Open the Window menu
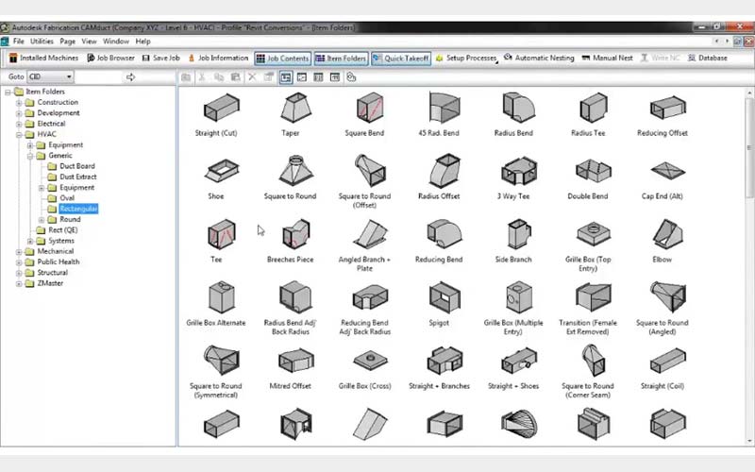This screenshot has height=472, width=755. (116, 42)
